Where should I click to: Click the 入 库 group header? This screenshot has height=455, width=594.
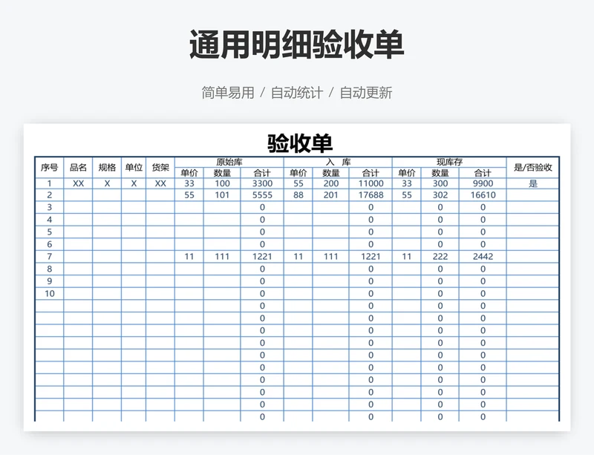[x=338, y=162]
